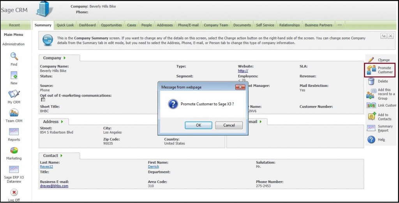Click Cancel in the dialog
Image resolution: width=399 pixels, height=203 pixels.
pos(229,125)
